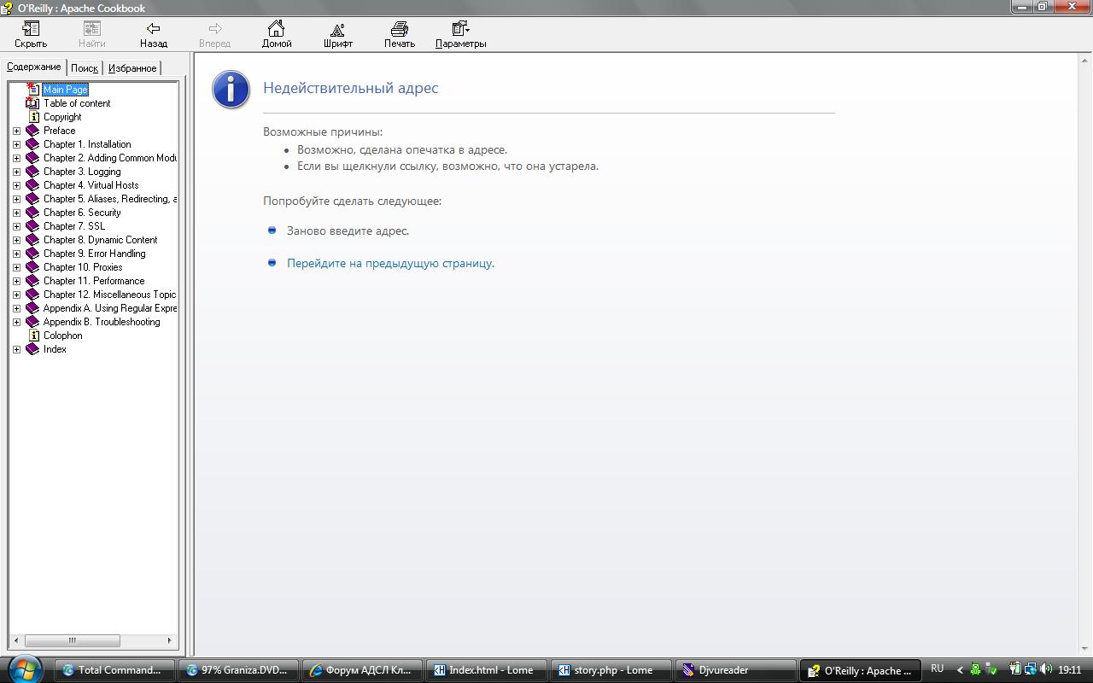Open the Шрифт (Font) tool
The height and width of the screenshot is (683, 1093).
337,30
